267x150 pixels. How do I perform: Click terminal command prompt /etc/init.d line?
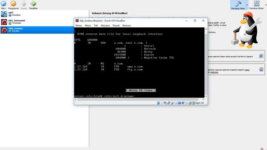pyautogui.click(x=104, y=96)
